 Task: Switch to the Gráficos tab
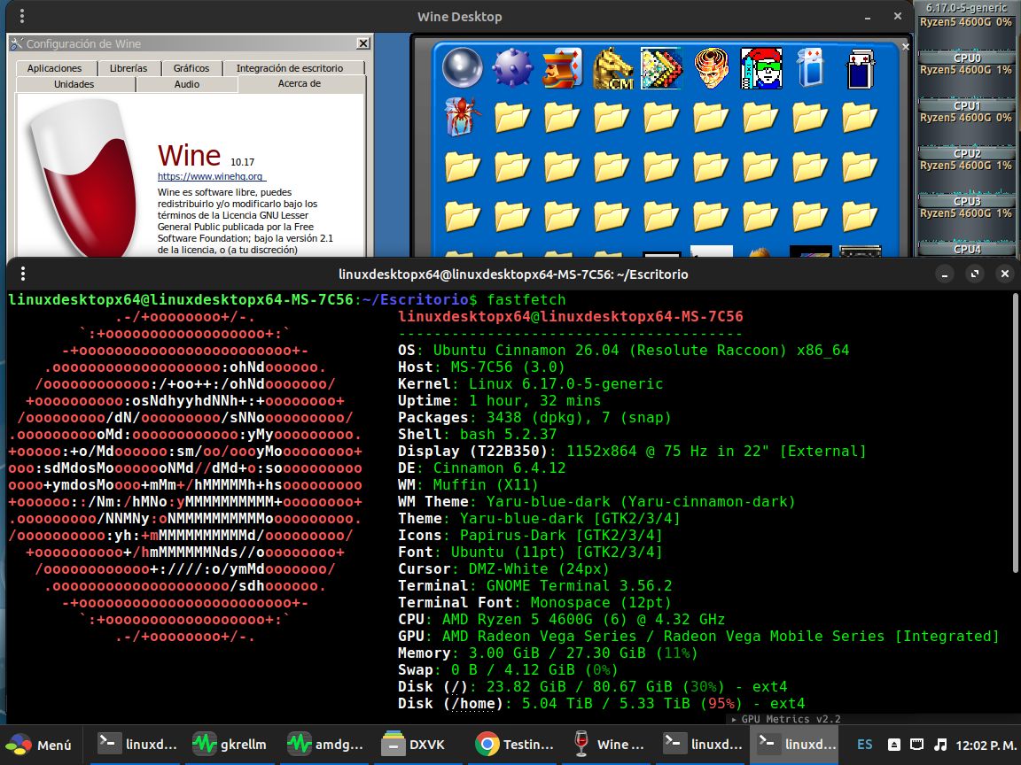tap(191, 68)
